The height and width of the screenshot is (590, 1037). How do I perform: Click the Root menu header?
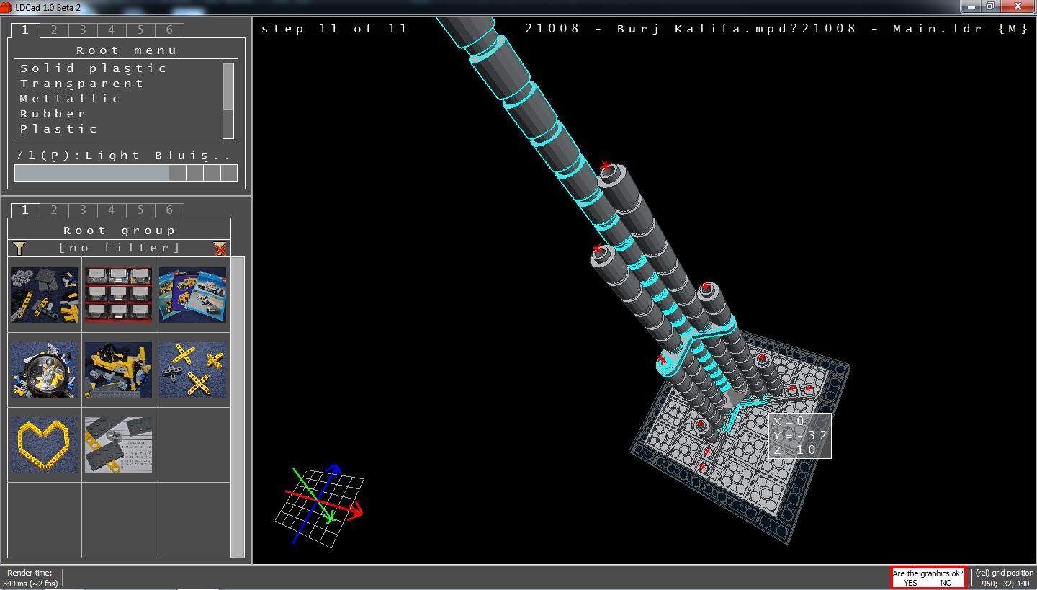point(127,50)
